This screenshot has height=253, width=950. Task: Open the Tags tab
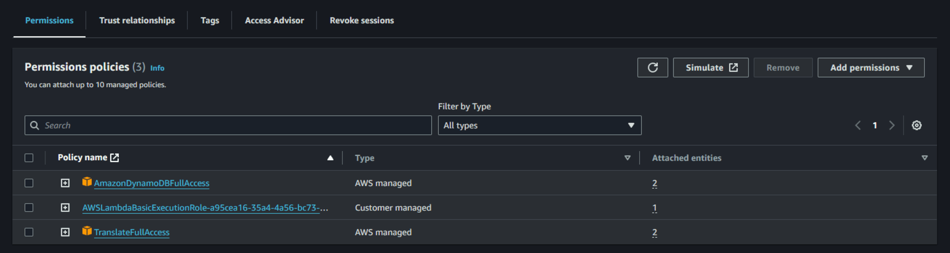(210, 20)
